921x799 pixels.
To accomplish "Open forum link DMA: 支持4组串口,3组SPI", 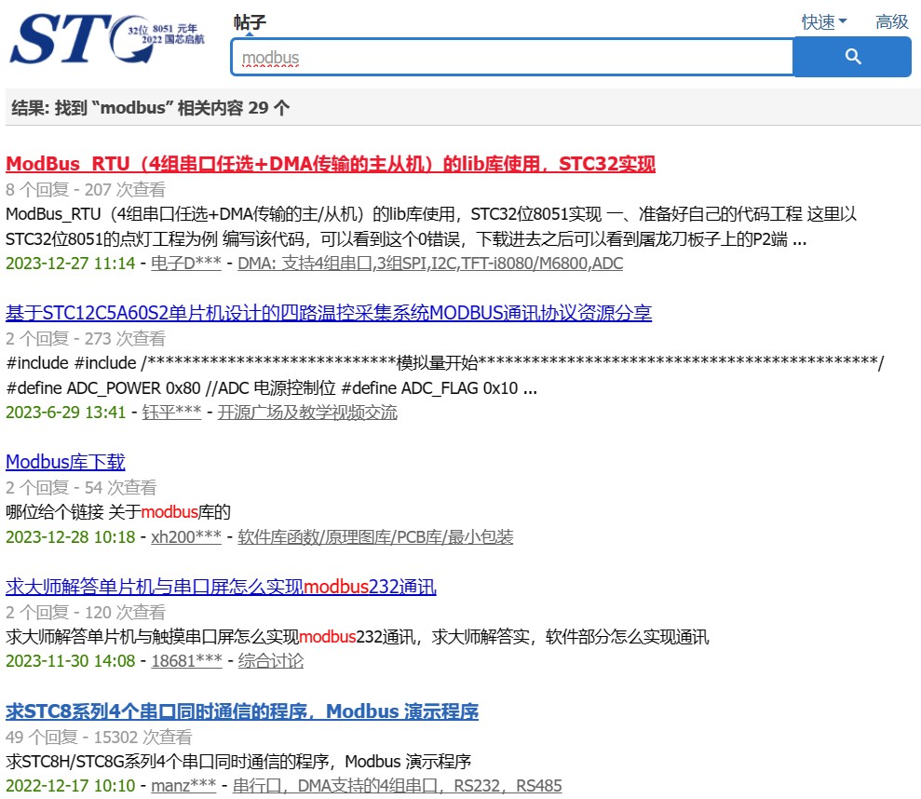I will tap(430, 264).
